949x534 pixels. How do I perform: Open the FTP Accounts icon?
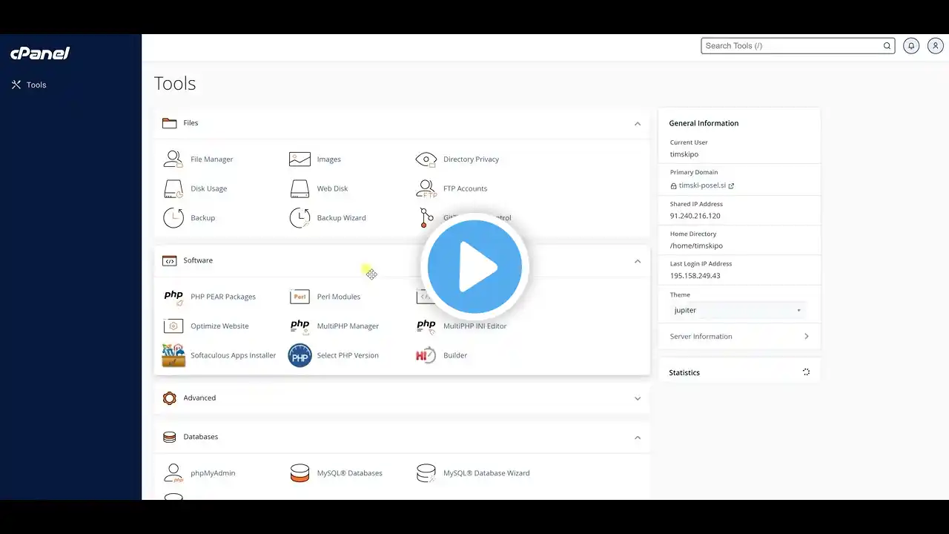[x=426, y=188]
